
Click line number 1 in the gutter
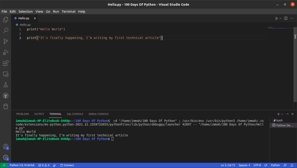point(20,29)
